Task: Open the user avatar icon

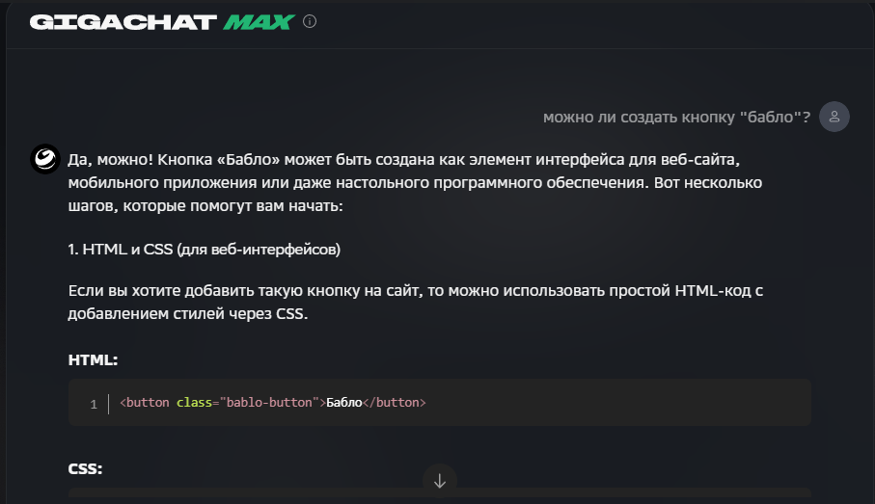Action: [834, 117]
